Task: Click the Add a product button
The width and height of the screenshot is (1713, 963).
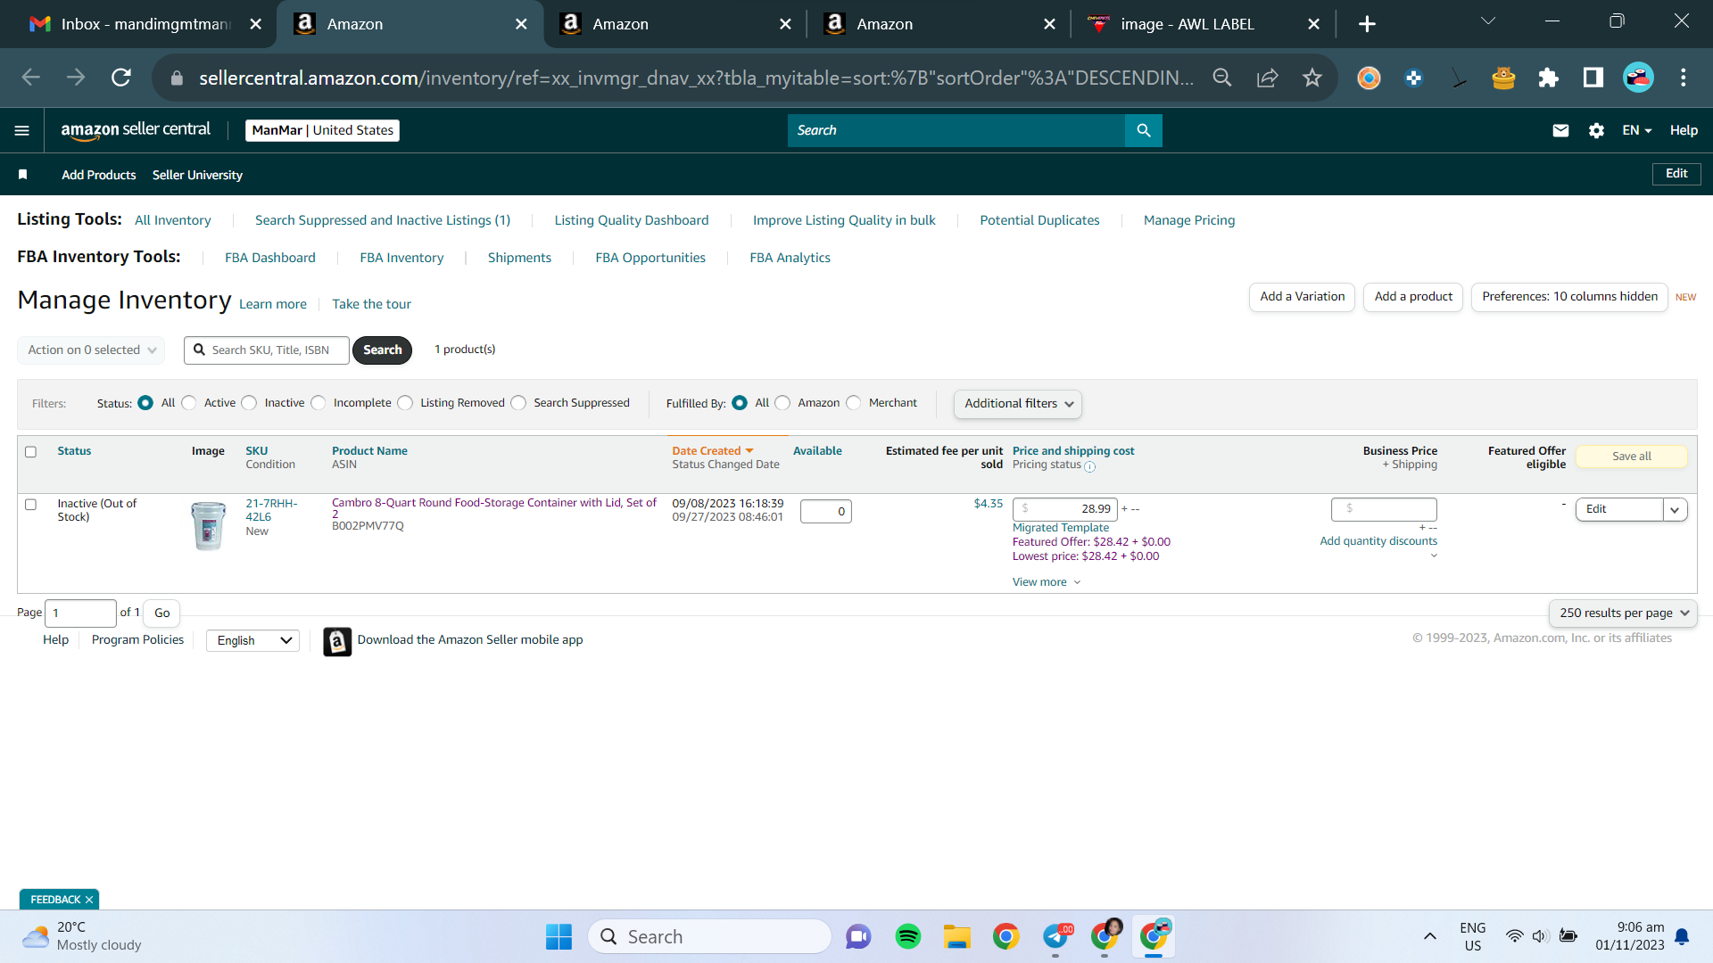Action: 1413,297
